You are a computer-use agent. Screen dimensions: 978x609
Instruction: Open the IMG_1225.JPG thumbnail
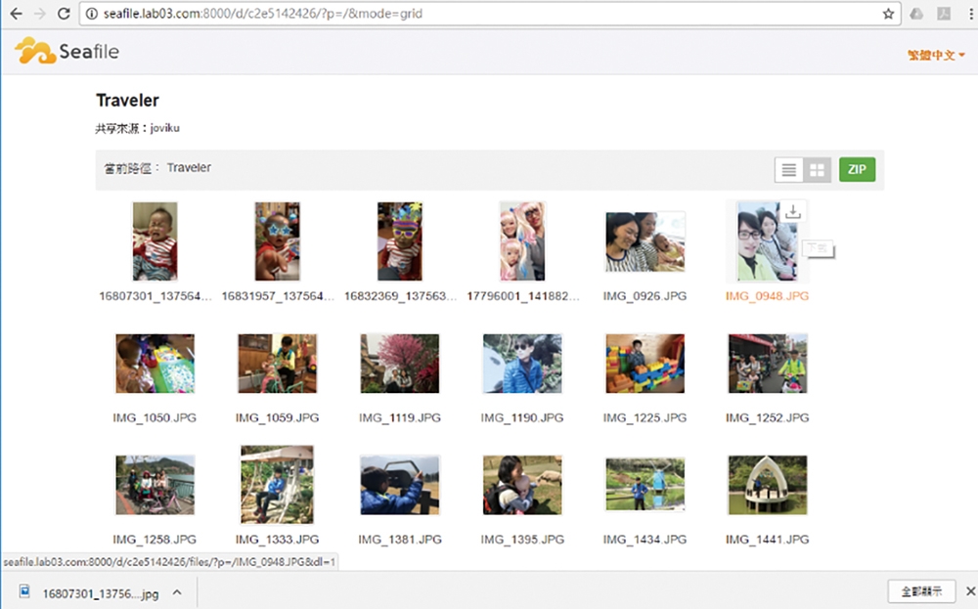click(x=645, y=364)
